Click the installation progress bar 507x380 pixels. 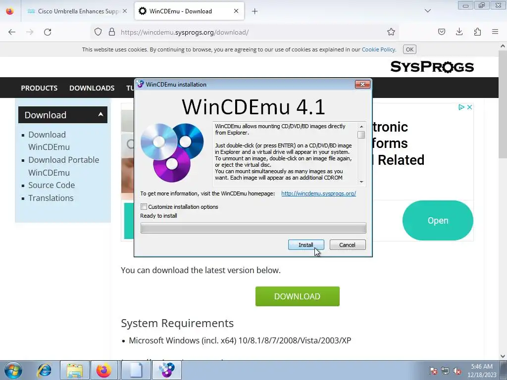(x=253, y=228)
